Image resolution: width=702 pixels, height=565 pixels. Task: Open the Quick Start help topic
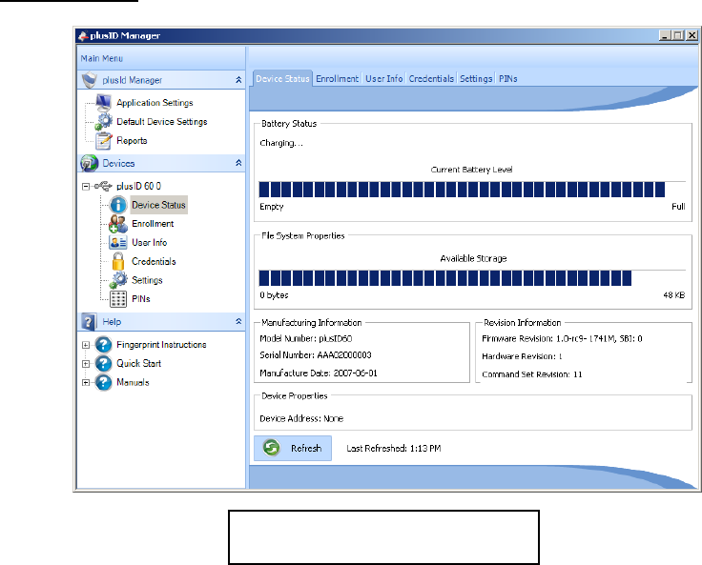(x=139, y=364)
